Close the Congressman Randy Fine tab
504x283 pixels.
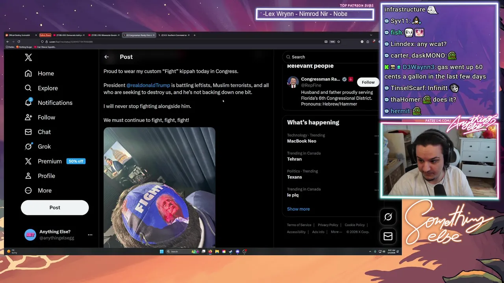pos(154,35)
